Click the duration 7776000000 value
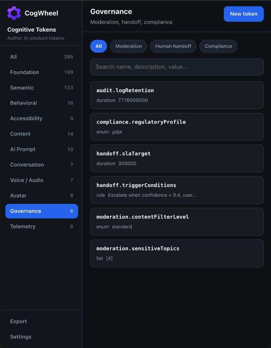271x348 pixels. tap(122, 100)
